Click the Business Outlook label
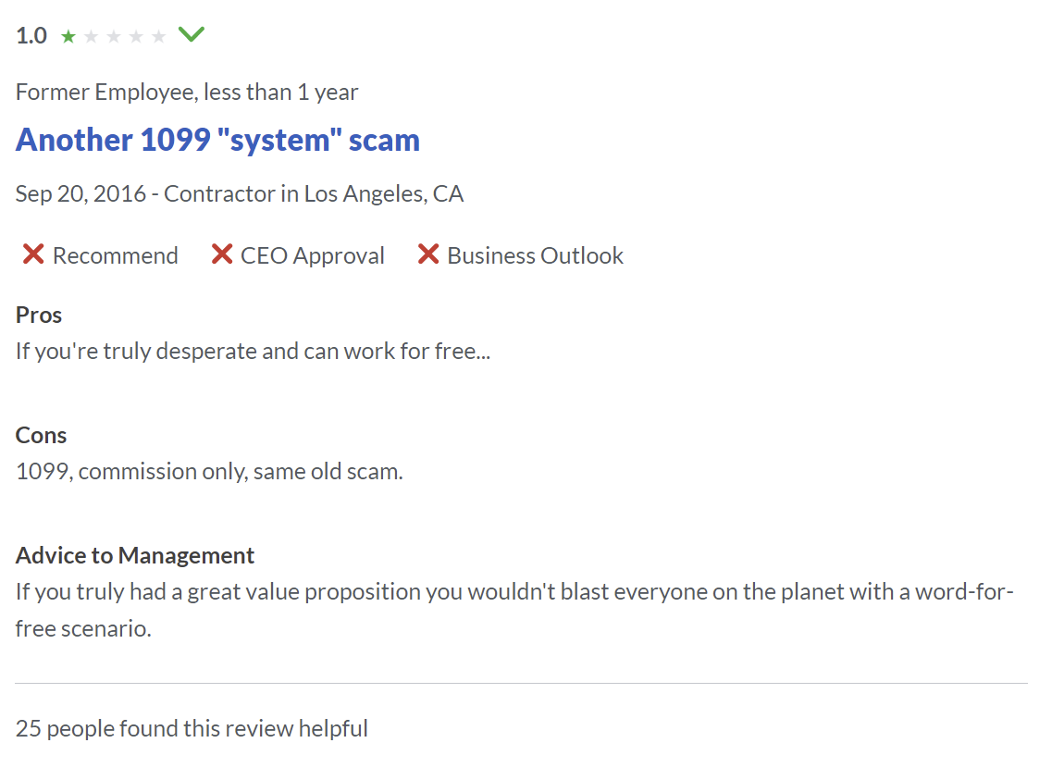The width and height of the screenshot is (1052, 780). pyautogui.click(x=536, y=255)
